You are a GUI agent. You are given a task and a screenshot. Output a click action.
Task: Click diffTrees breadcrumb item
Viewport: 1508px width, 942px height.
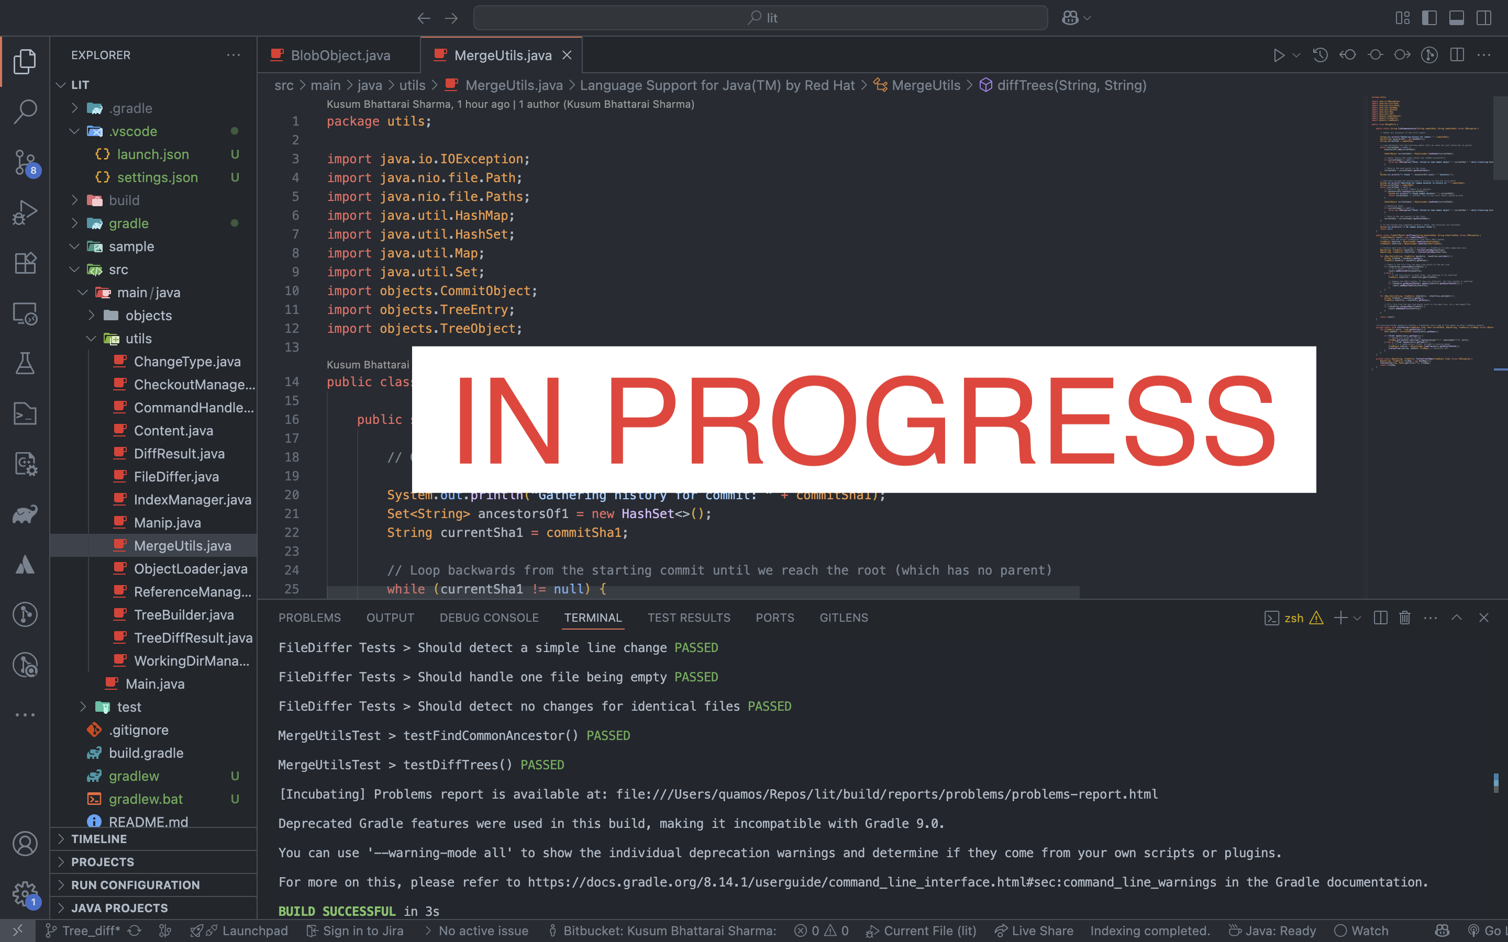tap(1063, 85)
